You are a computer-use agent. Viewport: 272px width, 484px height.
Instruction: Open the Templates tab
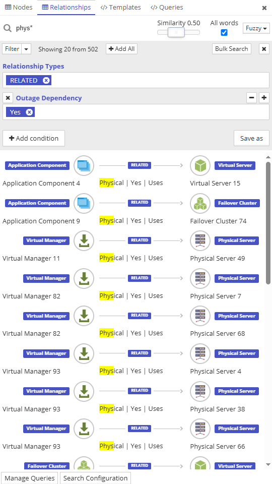pos(120,8)
